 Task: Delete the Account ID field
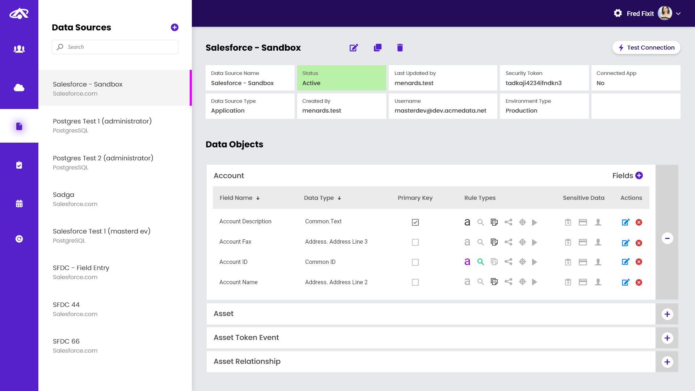(639, 262)
